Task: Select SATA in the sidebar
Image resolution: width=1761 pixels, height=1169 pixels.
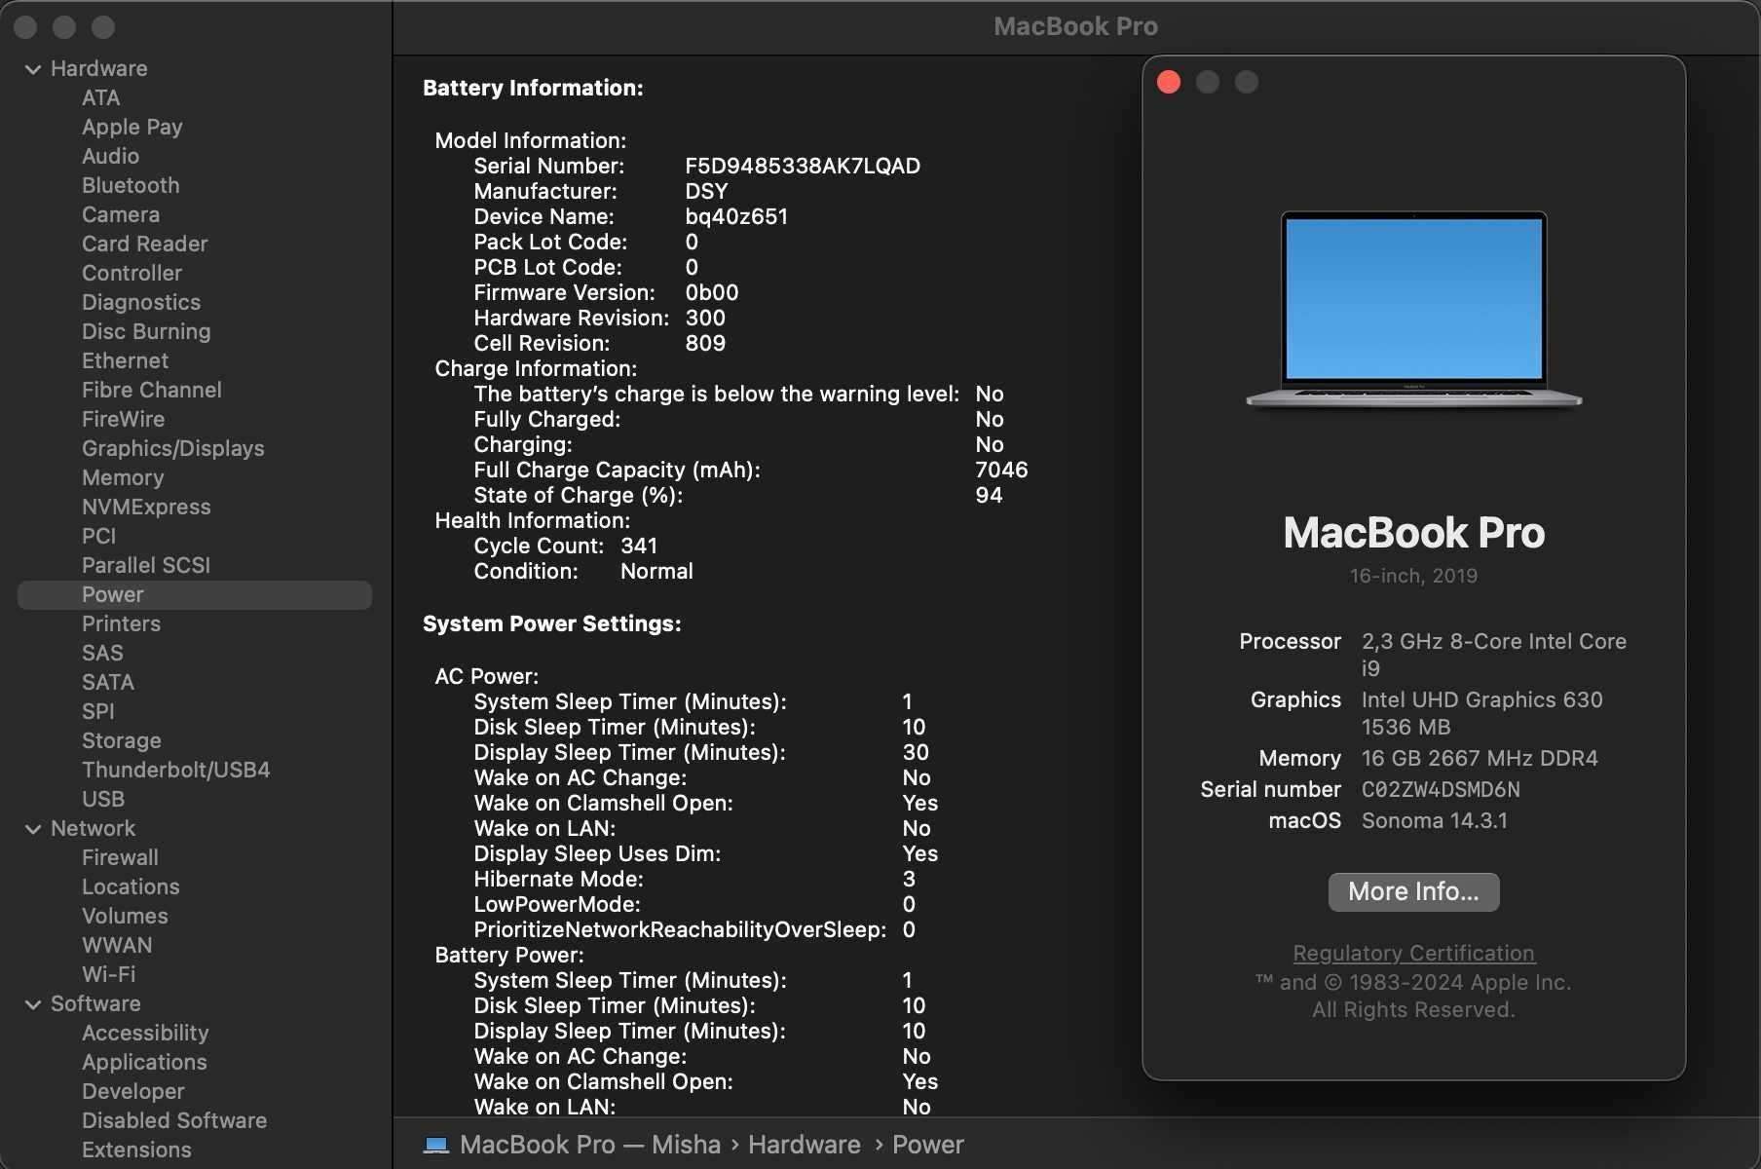Action: point(108,682)
